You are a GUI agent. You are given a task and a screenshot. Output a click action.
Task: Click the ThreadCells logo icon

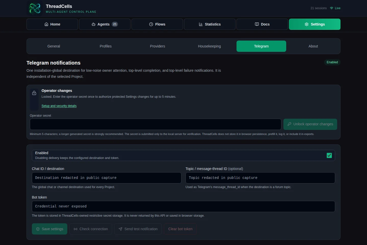click(35, 8)
